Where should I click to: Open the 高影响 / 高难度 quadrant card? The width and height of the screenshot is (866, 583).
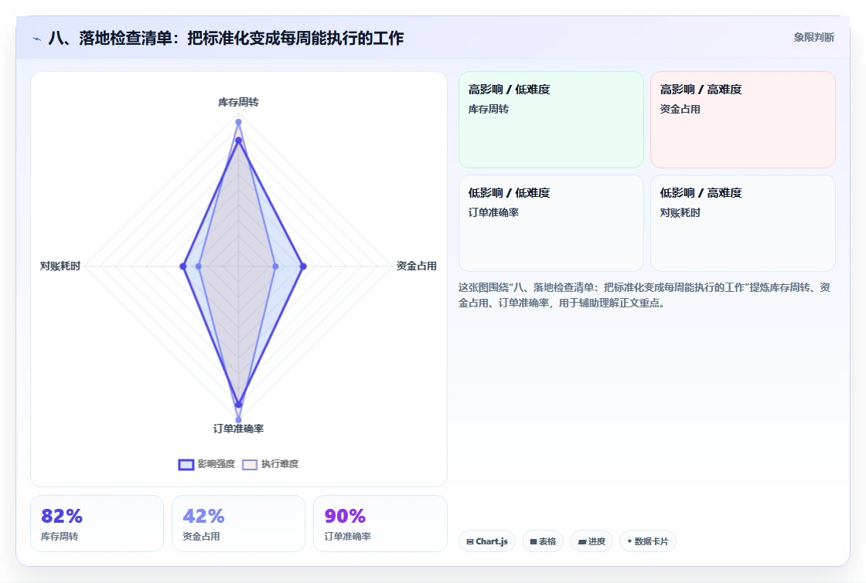743,120
